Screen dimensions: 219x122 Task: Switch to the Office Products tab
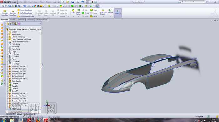(41, 20)
